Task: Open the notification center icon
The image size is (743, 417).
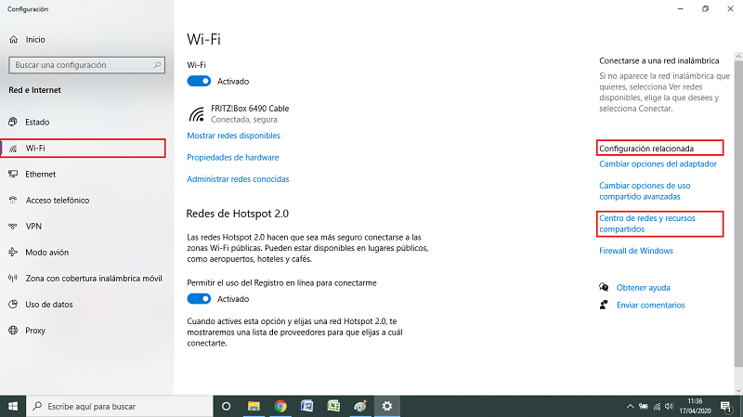Action: pos(726,406)
